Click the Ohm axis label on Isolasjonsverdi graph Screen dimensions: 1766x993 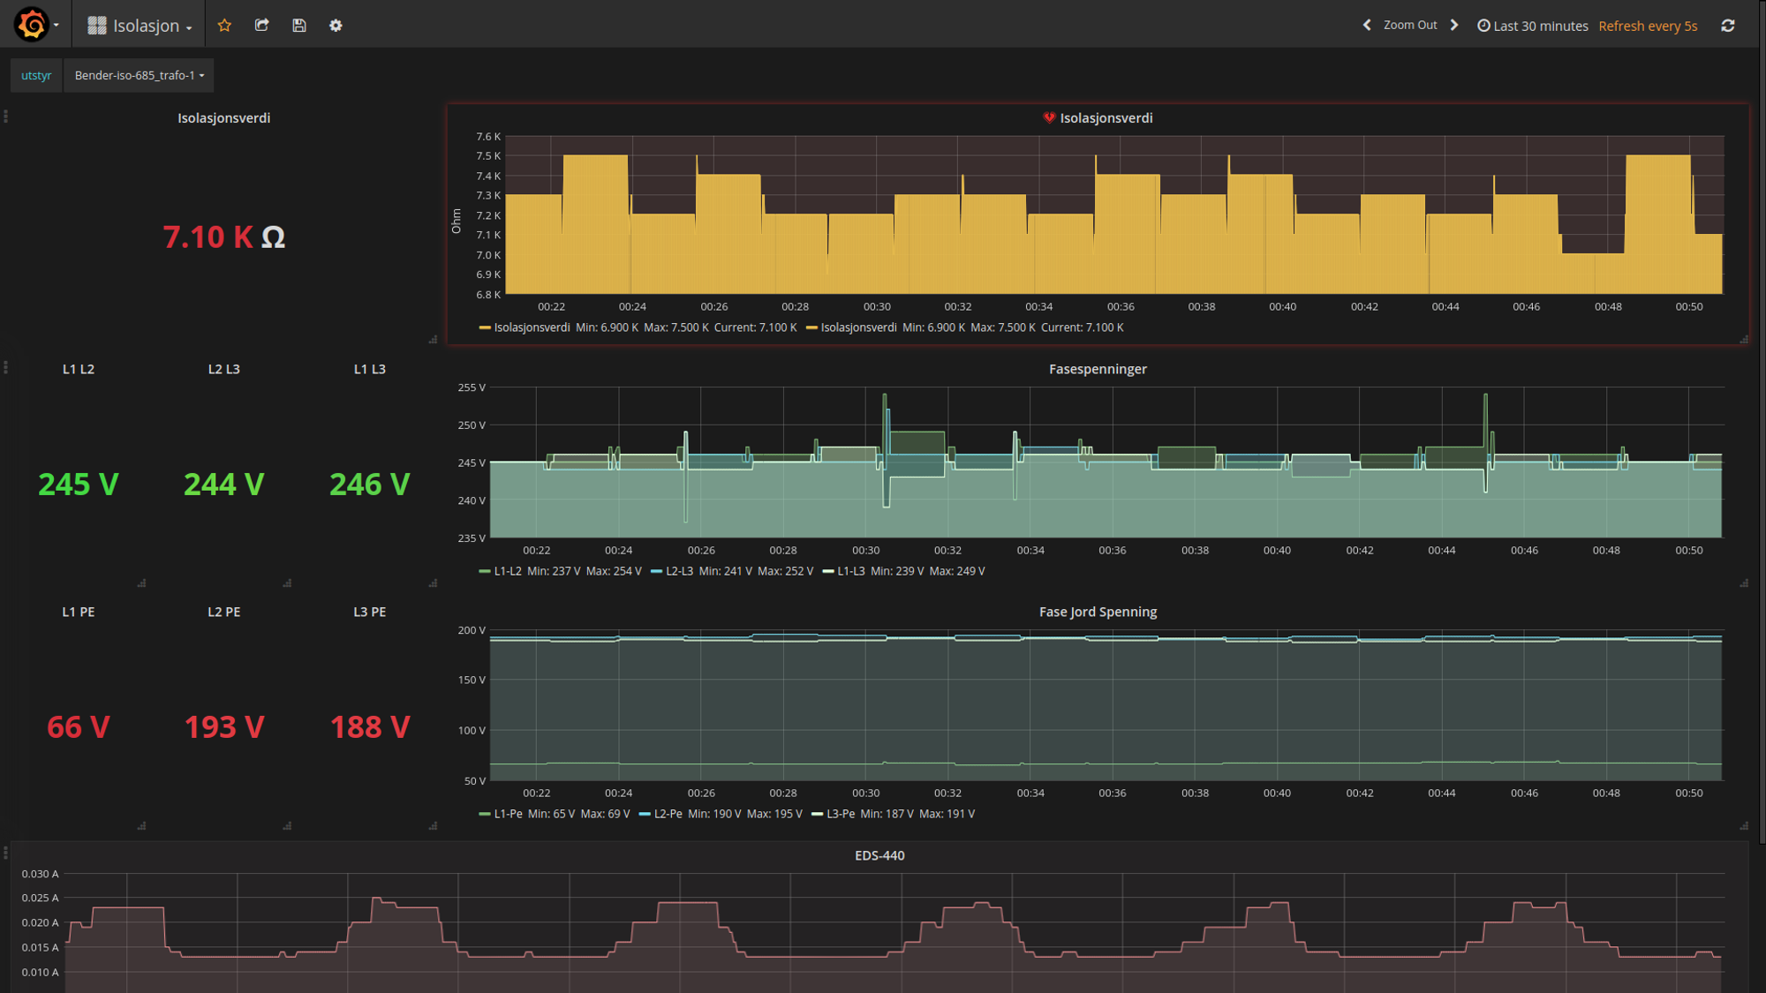point(457,221)
